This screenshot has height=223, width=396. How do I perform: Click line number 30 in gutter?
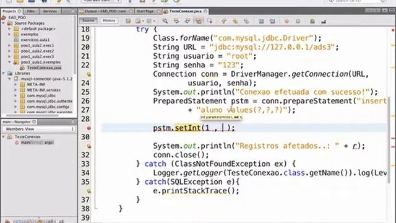click(x=85, y=137)
